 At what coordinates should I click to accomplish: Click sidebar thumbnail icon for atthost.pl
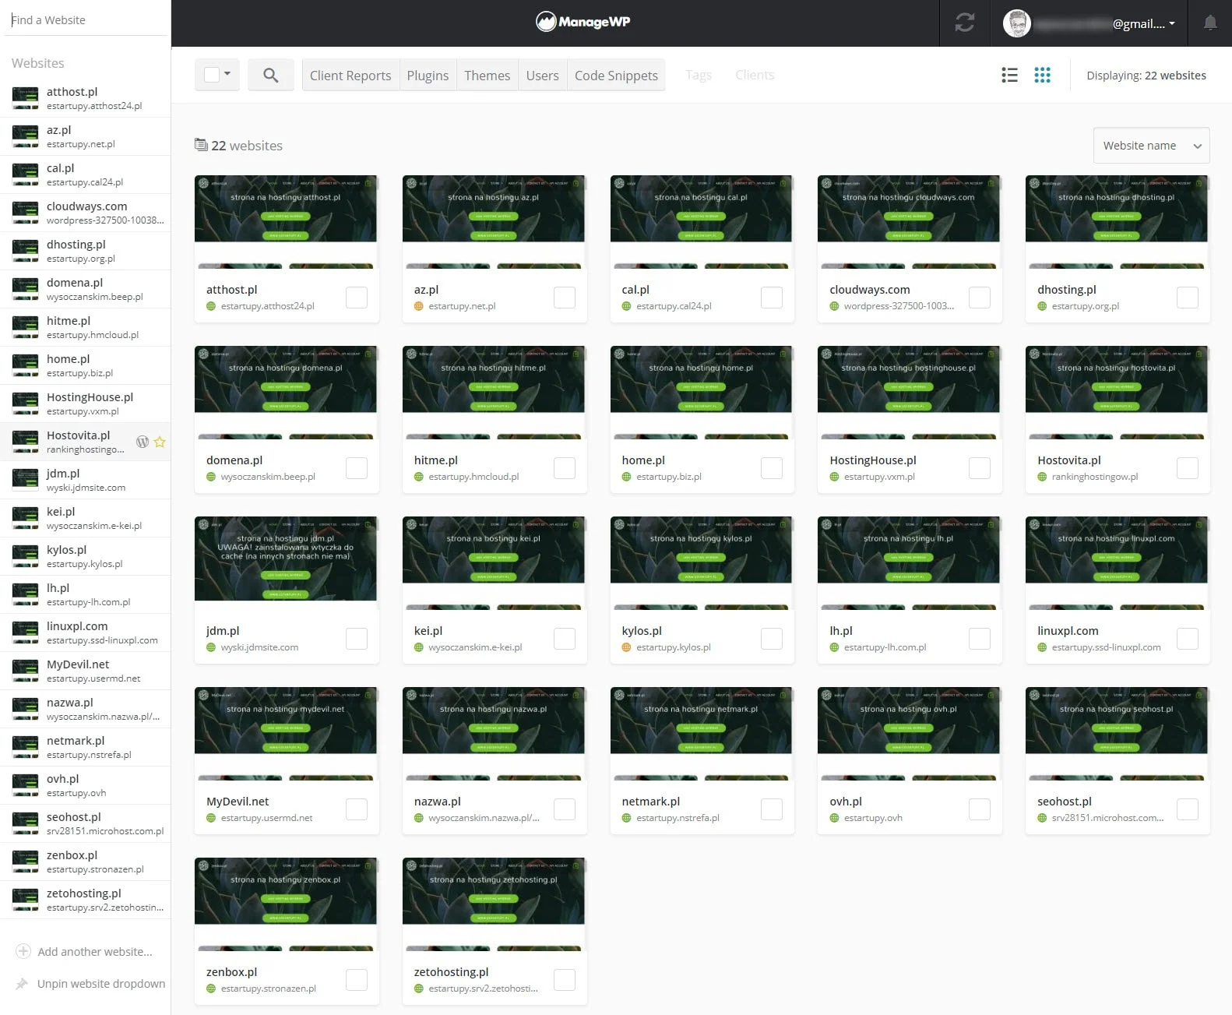[26, 98]
